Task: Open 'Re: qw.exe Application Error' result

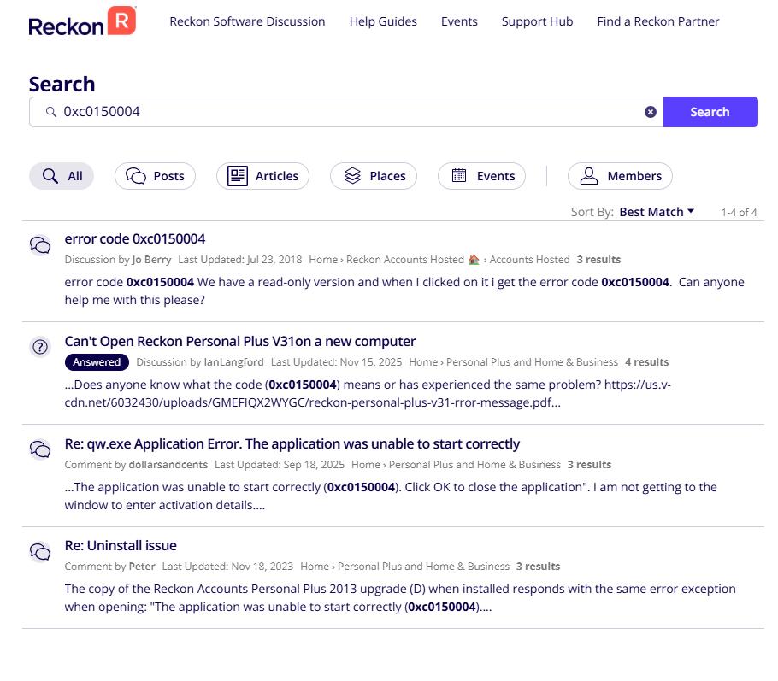Action: coord(292,444)
